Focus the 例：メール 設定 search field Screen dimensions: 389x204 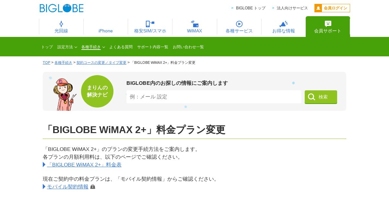pos(214,97)
